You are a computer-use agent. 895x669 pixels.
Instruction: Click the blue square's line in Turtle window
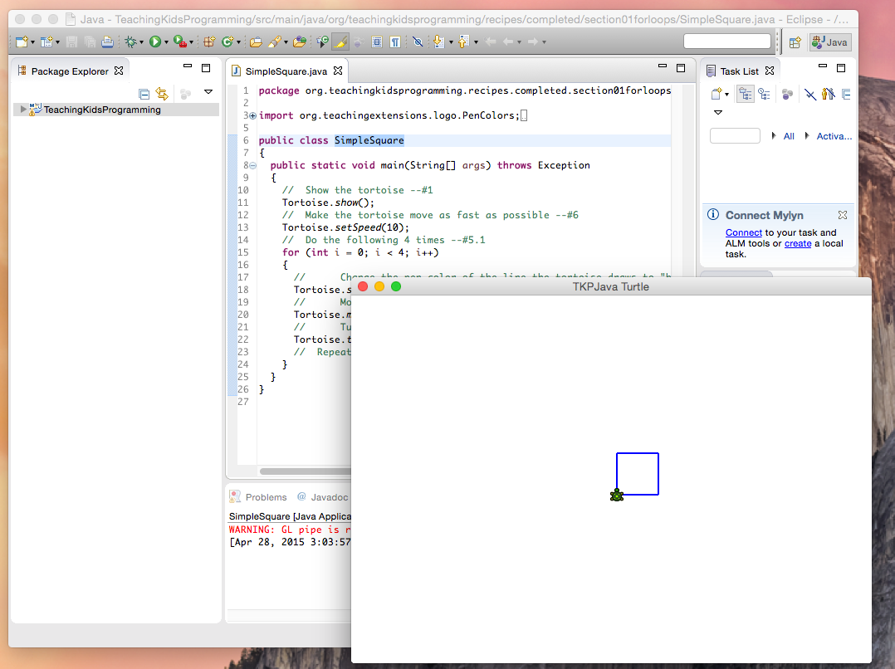(638, 453)
